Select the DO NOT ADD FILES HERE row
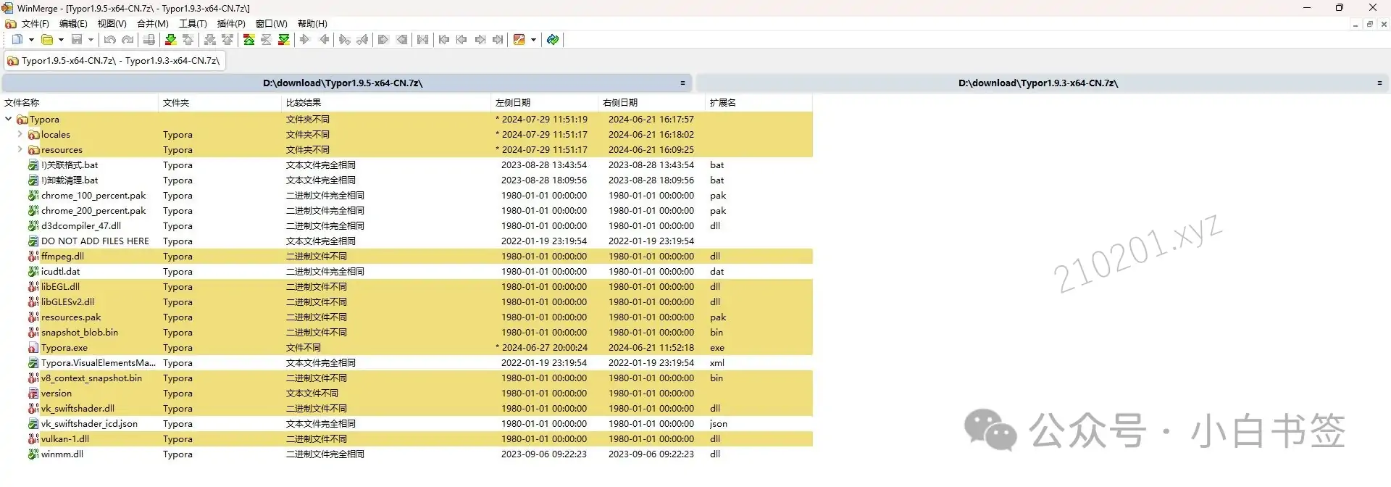This screenshot has height=487, width=1391. point(406,241)
